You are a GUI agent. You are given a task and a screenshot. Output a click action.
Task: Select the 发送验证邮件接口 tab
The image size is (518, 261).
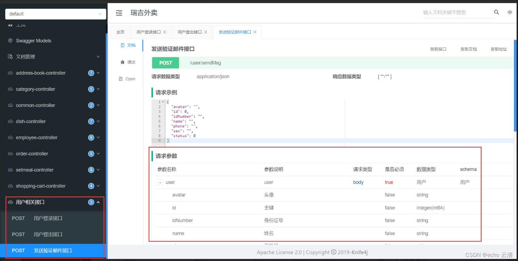pyautogui.click(x=235, y=32)
